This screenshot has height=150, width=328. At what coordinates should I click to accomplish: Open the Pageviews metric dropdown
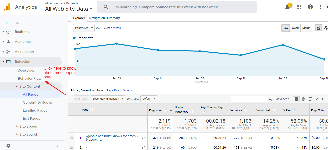tap(84, 28)
